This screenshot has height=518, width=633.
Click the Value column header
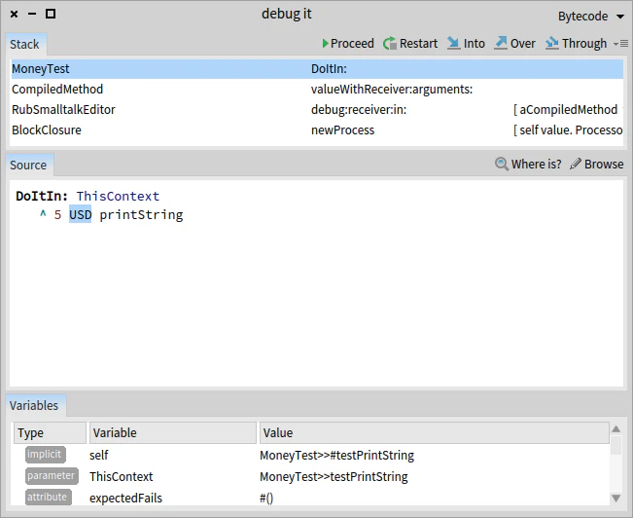[x=435, y=432]
